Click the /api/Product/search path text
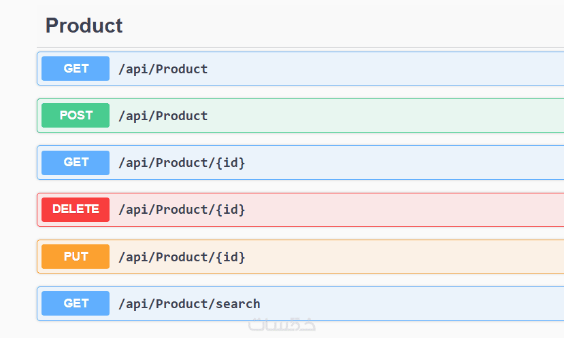The image size is (564, 338). tap(189, 303)
